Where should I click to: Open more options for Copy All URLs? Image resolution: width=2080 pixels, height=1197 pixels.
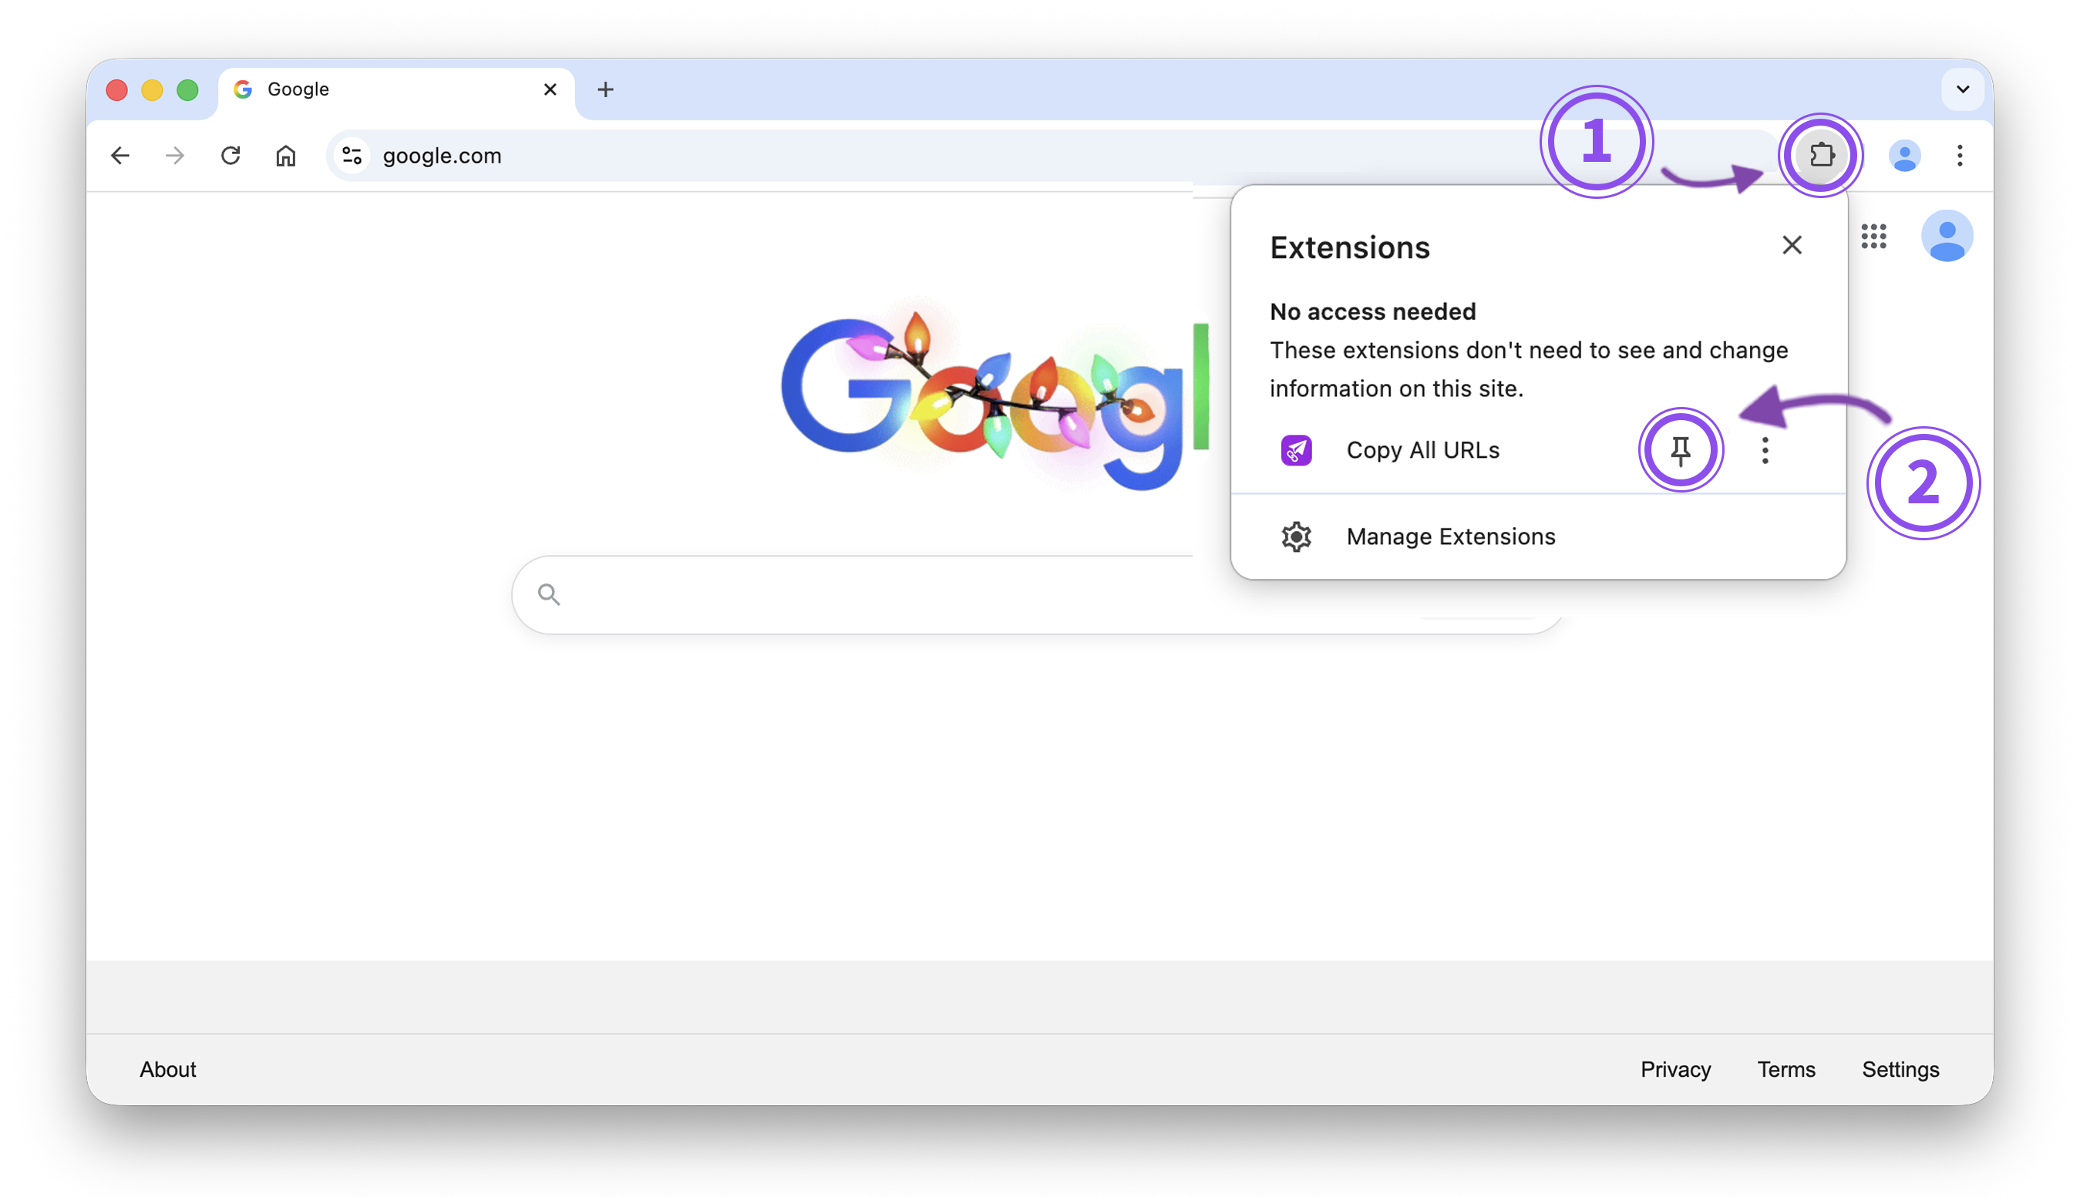click(x=1765, y=449)
